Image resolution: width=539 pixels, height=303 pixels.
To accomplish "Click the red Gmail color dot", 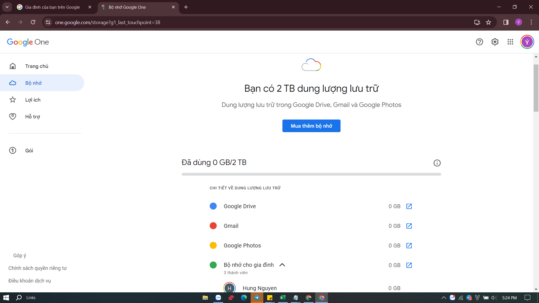I will tap(213, 226).
